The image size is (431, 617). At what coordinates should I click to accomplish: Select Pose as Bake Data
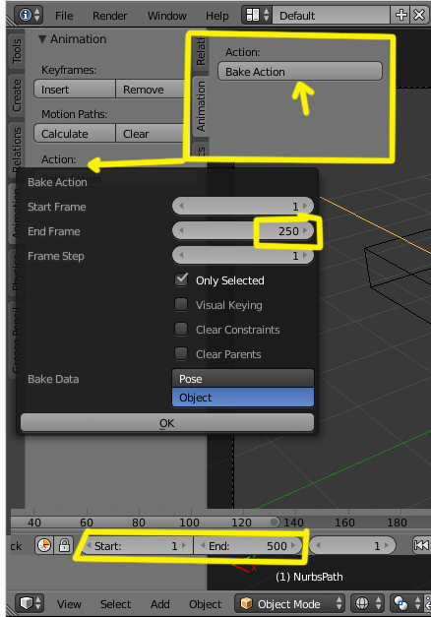pyautogui.click(x=243, y=378)
